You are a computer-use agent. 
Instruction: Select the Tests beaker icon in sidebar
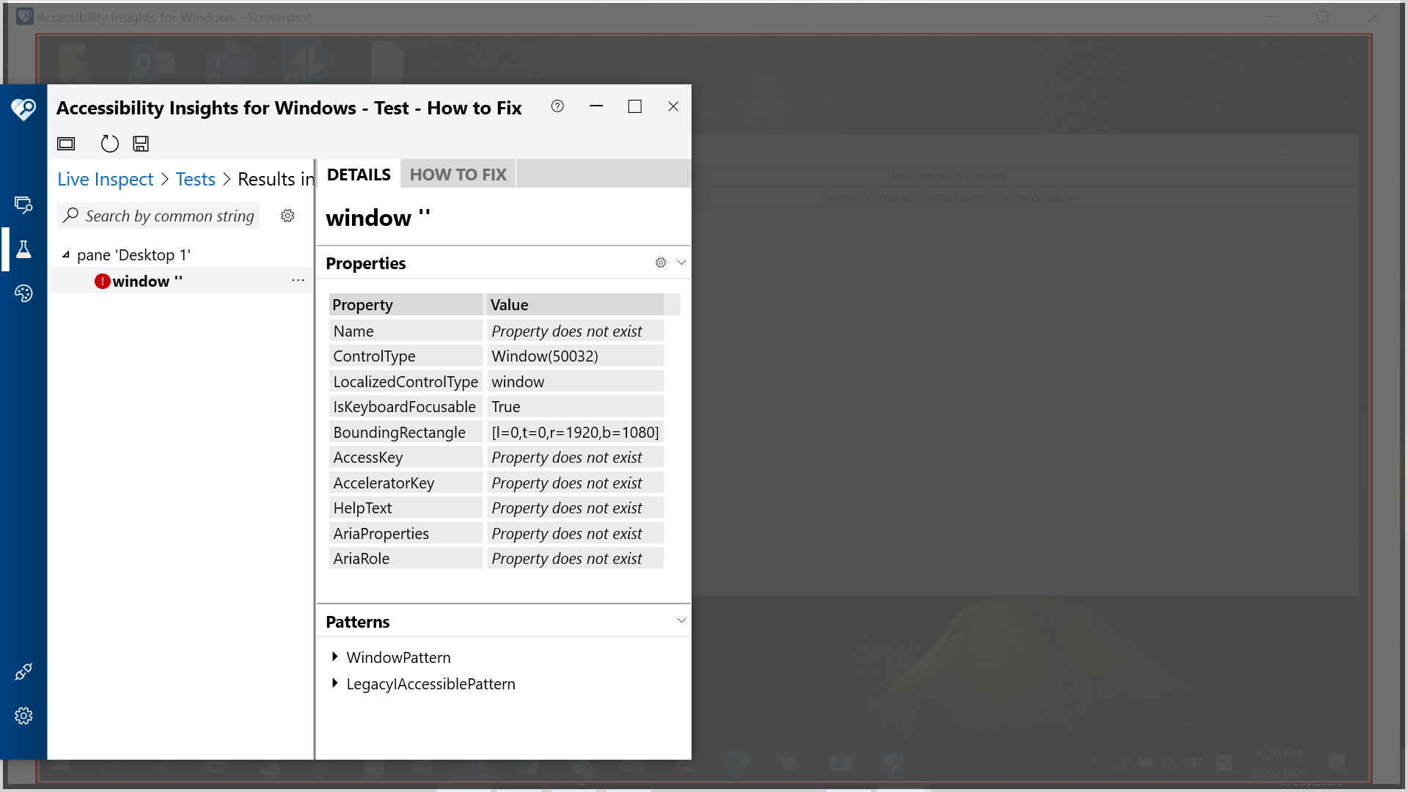pyautogui.click(x=23, y=249)
